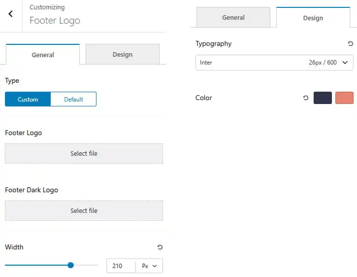Reset the Width value
The image size is (357, 277).
tap(160, 247)
